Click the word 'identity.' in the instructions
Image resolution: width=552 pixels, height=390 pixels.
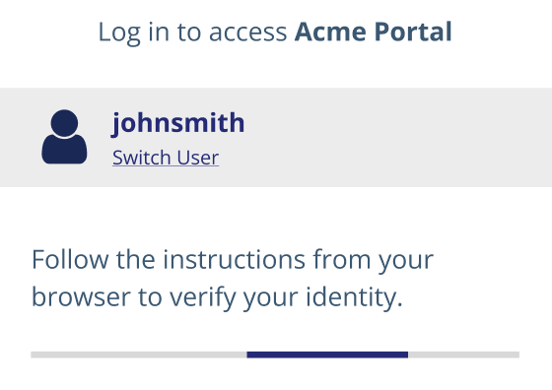(x=354, y=297)
